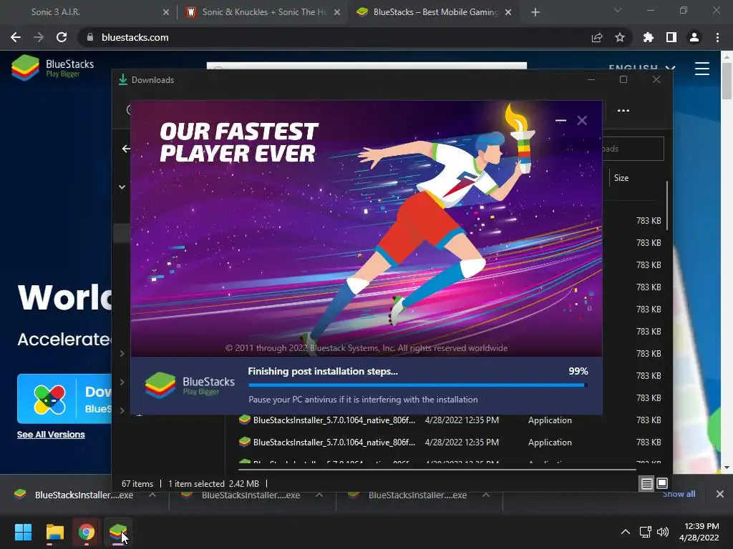Open the website hamburger menu

tap(702, 69)
